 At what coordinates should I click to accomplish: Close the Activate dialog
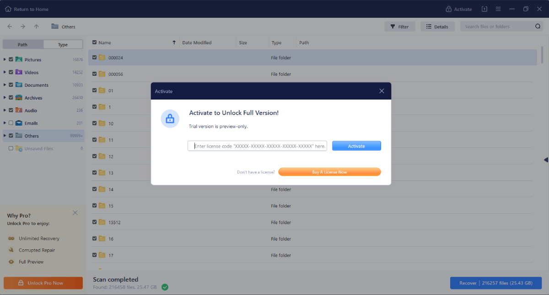(x=382, y=91)
